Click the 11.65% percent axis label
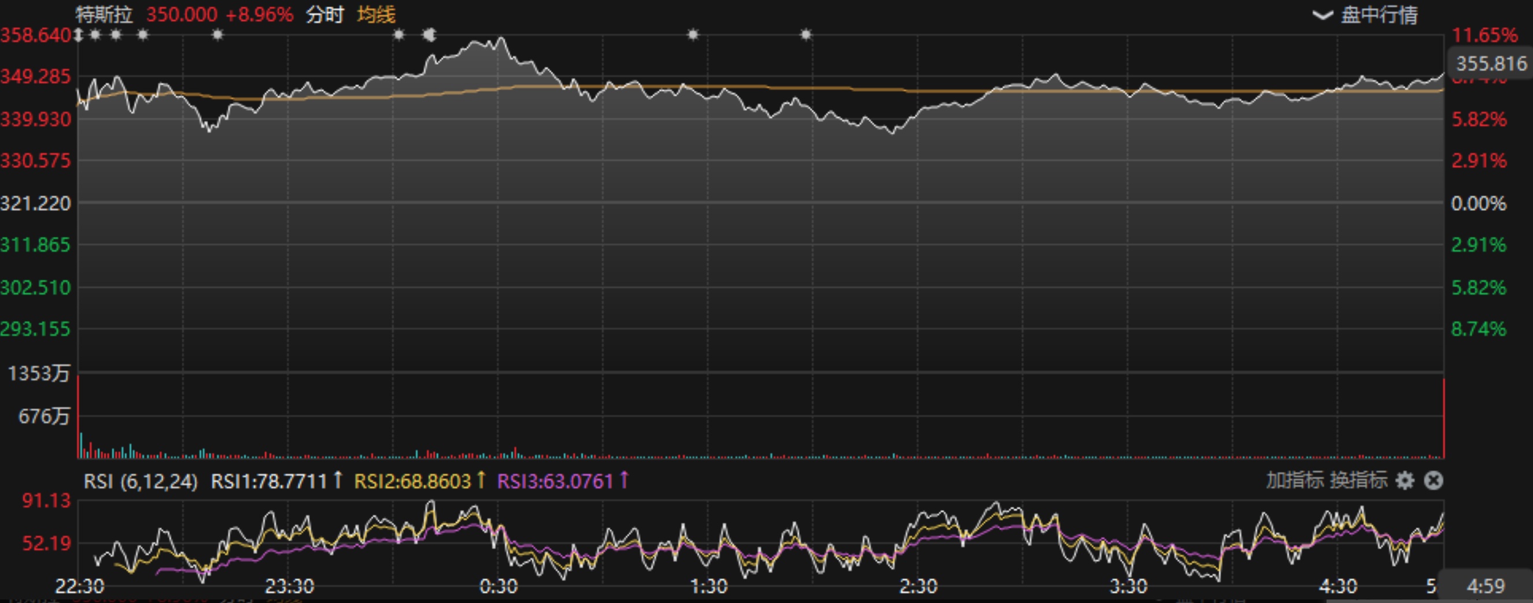This screenshot has width=1533, height=603. [1485, 35]
